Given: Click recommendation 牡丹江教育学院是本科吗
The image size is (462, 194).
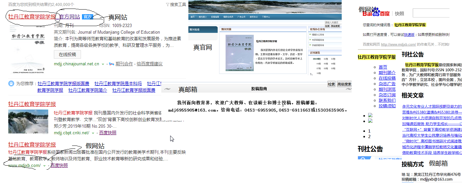Looking at the screenshot, I should (118, 84).
